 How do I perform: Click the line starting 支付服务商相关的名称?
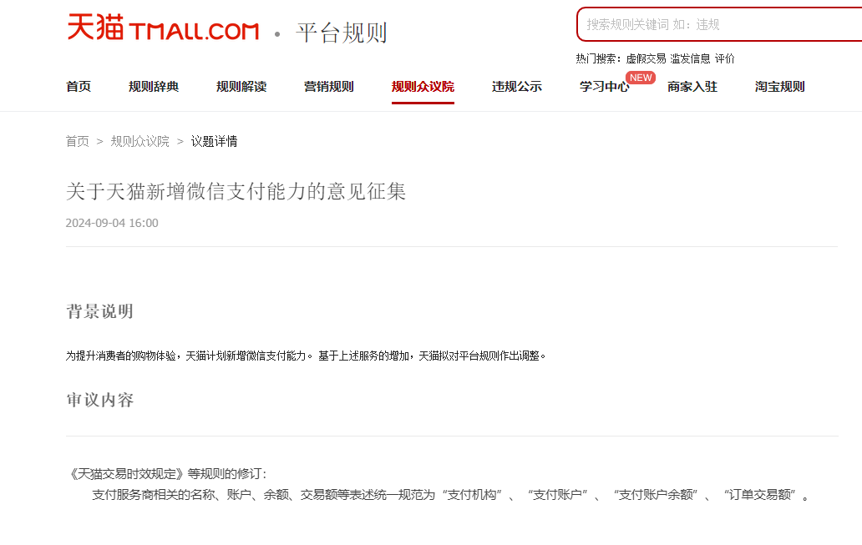(449, 495)
